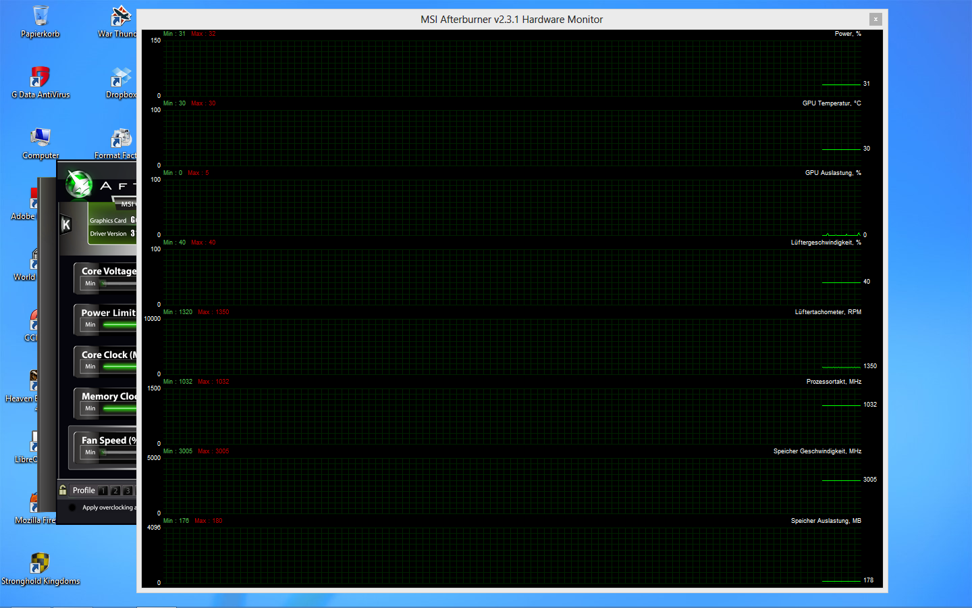The height and width of the screenshot is (608, 972).
Task: Click the Kombustor K button in Afterburner
Action: (x=66, y=224)
